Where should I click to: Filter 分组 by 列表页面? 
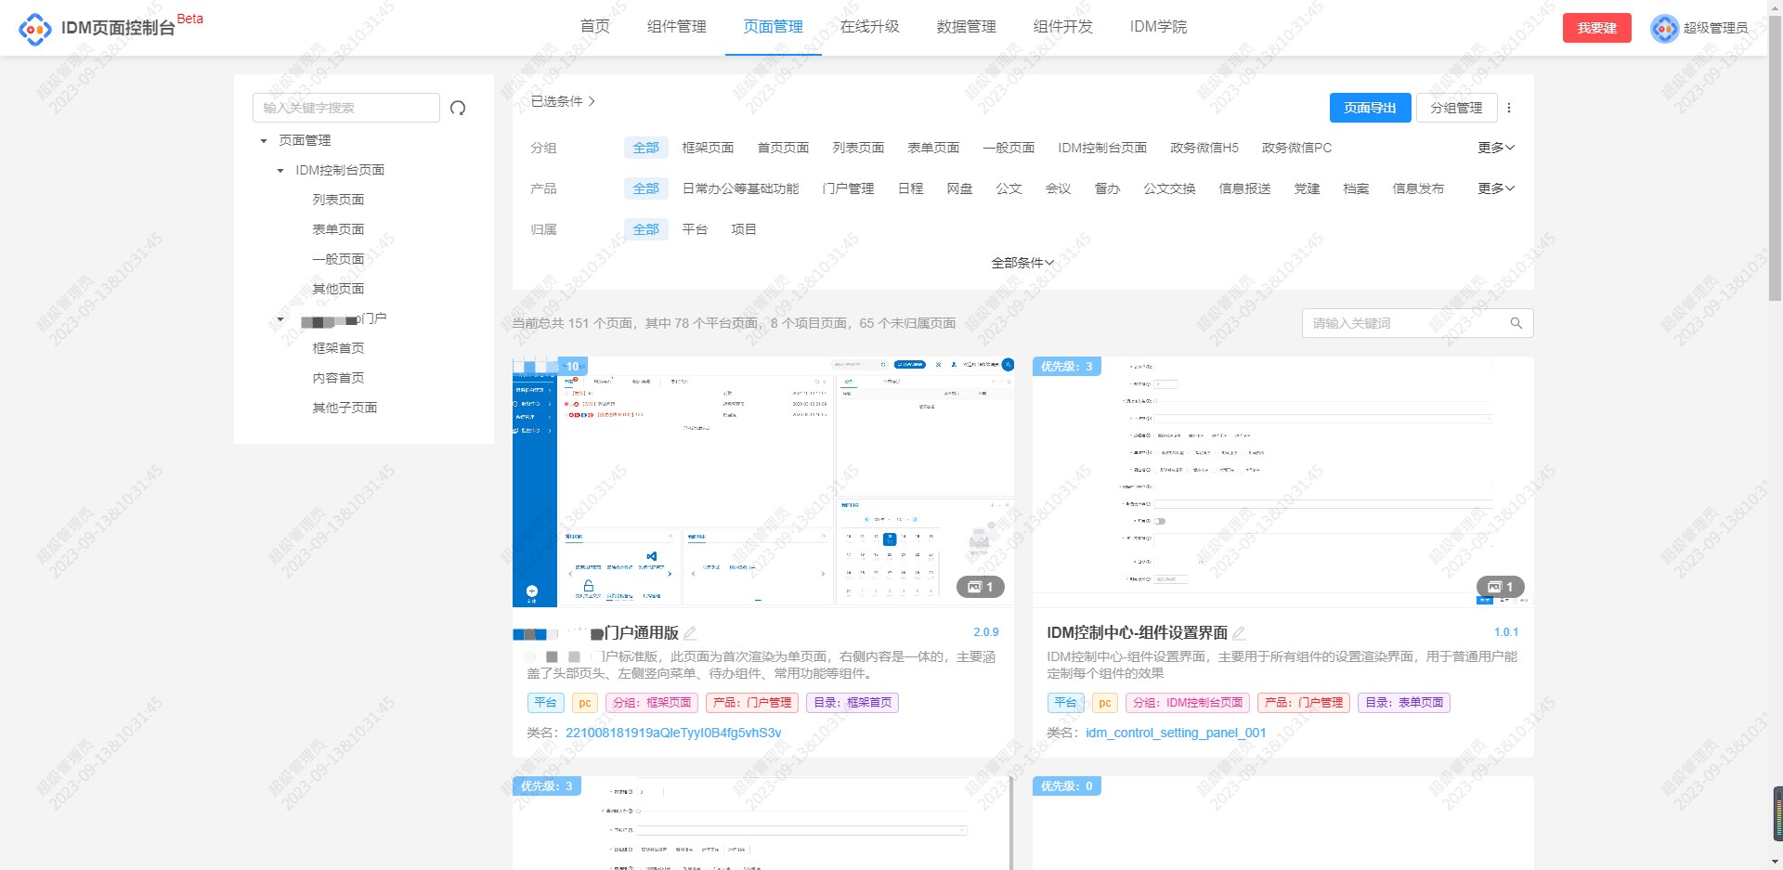858,148
